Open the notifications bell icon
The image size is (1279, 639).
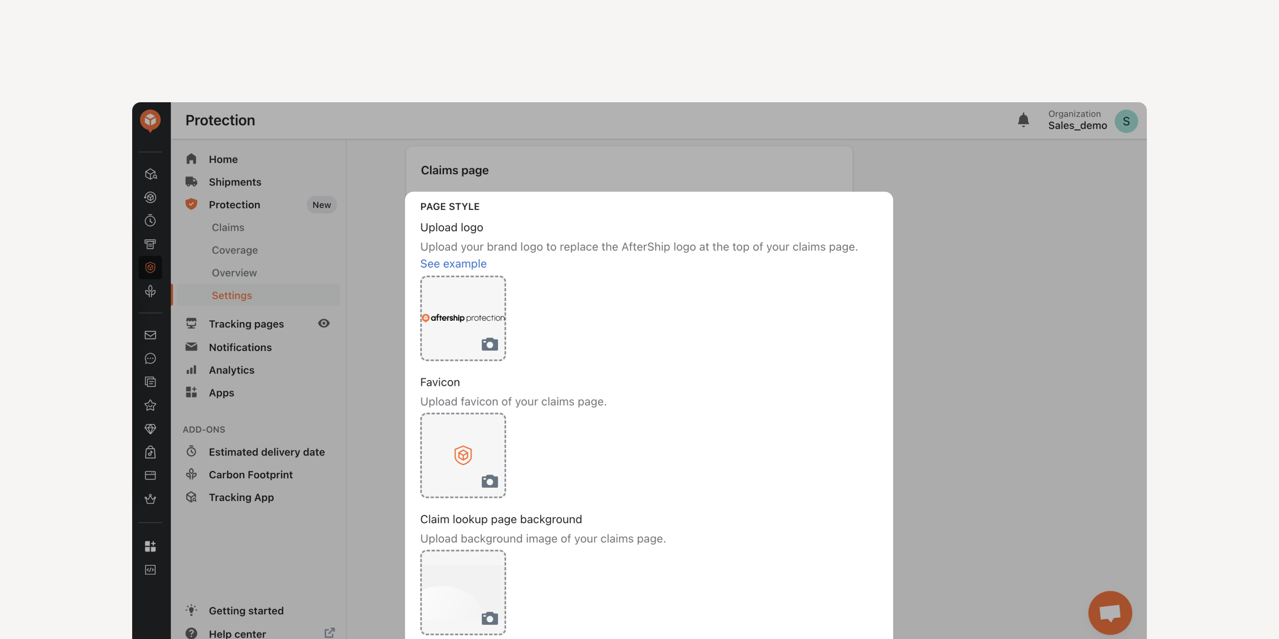[1023, 120]
